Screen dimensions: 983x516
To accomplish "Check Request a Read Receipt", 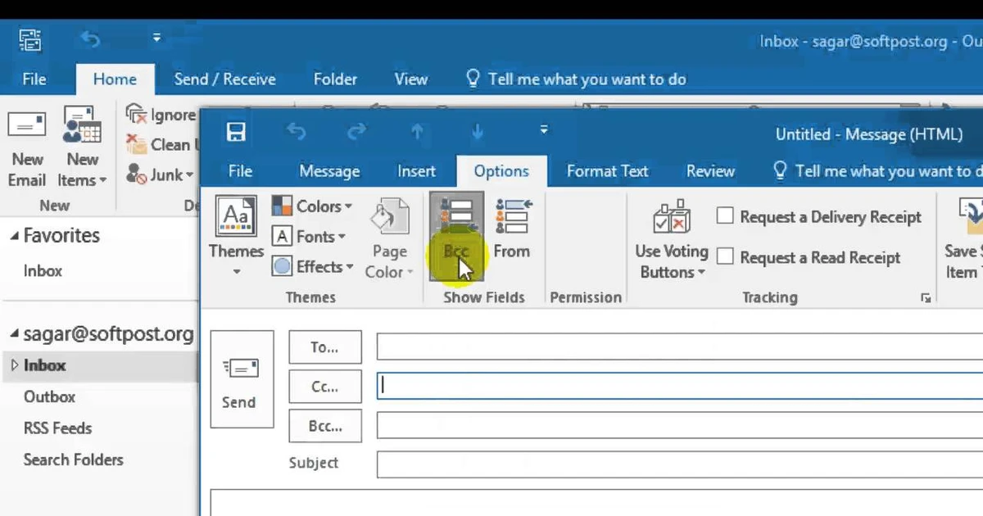I will tap(725, 256).
